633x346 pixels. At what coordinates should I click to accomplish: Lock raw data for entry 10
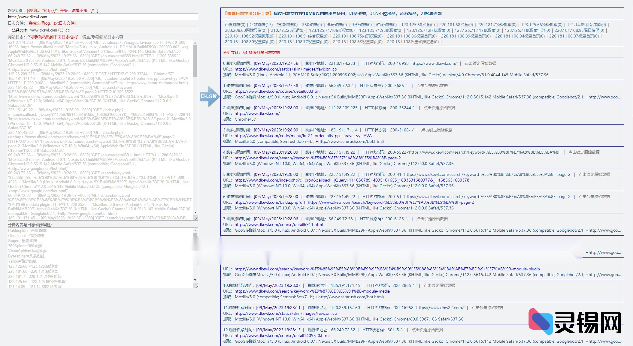click(x=439, y=285)
